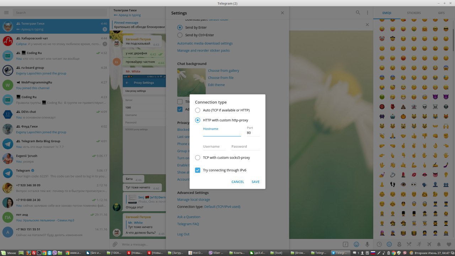Select the travel airplane emoji category
The width and height of the screenshot is (455, 256).
(x=429, y=244)
